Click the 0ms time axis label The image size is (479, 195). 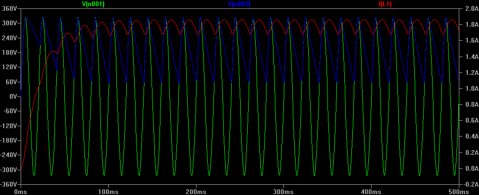[x=21, y=191]
